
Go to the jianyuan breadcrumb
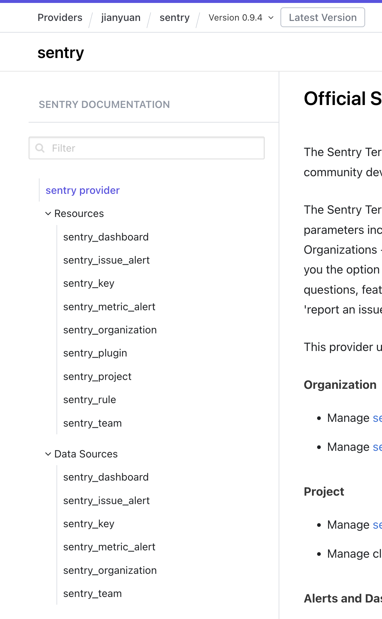[x=121, y=18]
